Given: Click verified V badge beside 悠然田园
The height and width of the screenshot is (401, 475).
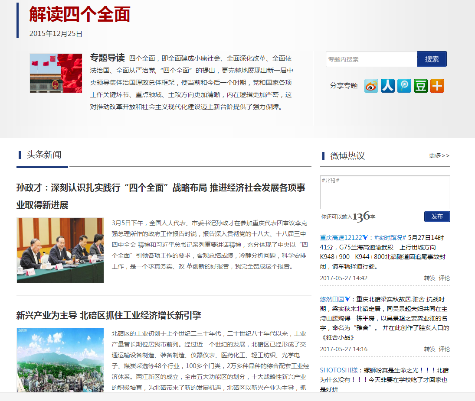Looking at the screenshot, I should point(347,299).
